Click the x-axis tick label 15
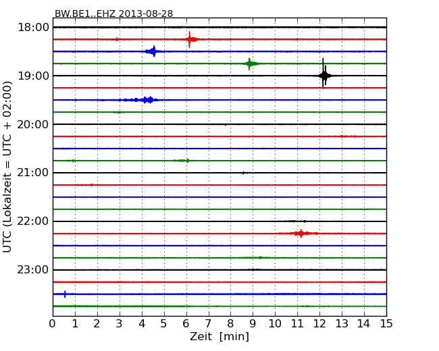Screen dimensions: 439x351 pos(386,324)
